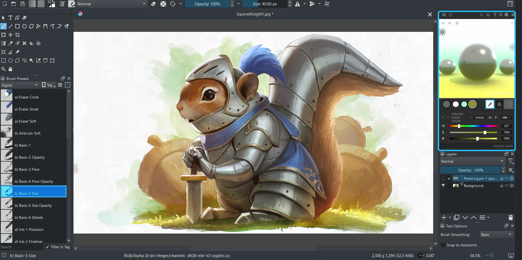This screenshot has height=260, width=522.
Task: Select the Crop tool
Action: 17,35
